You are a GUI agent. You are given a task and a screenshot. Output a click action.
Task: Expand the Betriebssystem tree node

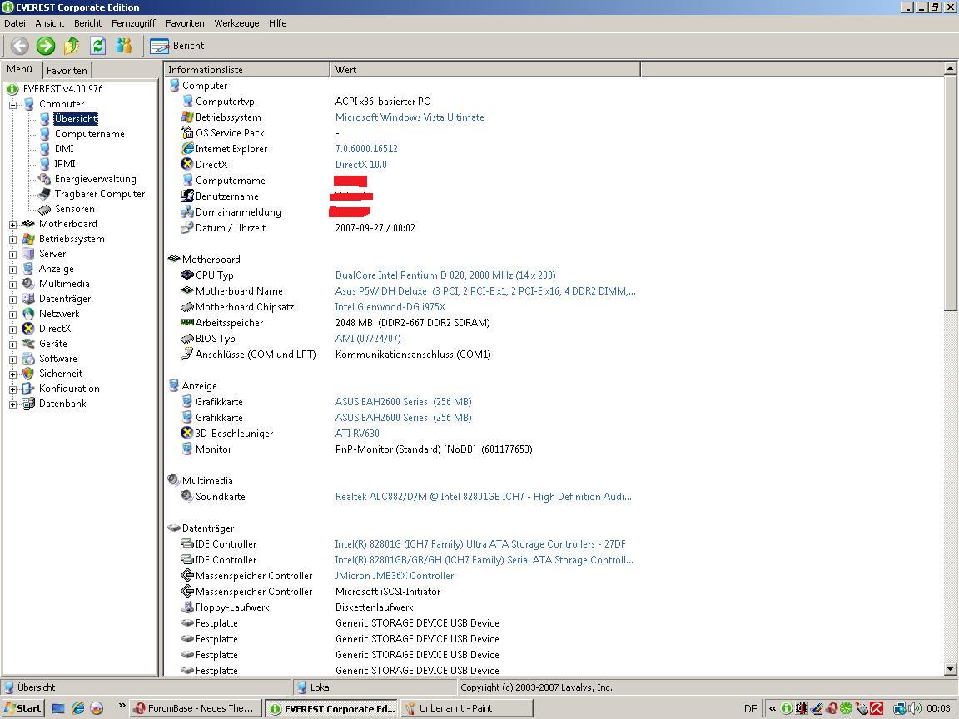pos(12,240)
